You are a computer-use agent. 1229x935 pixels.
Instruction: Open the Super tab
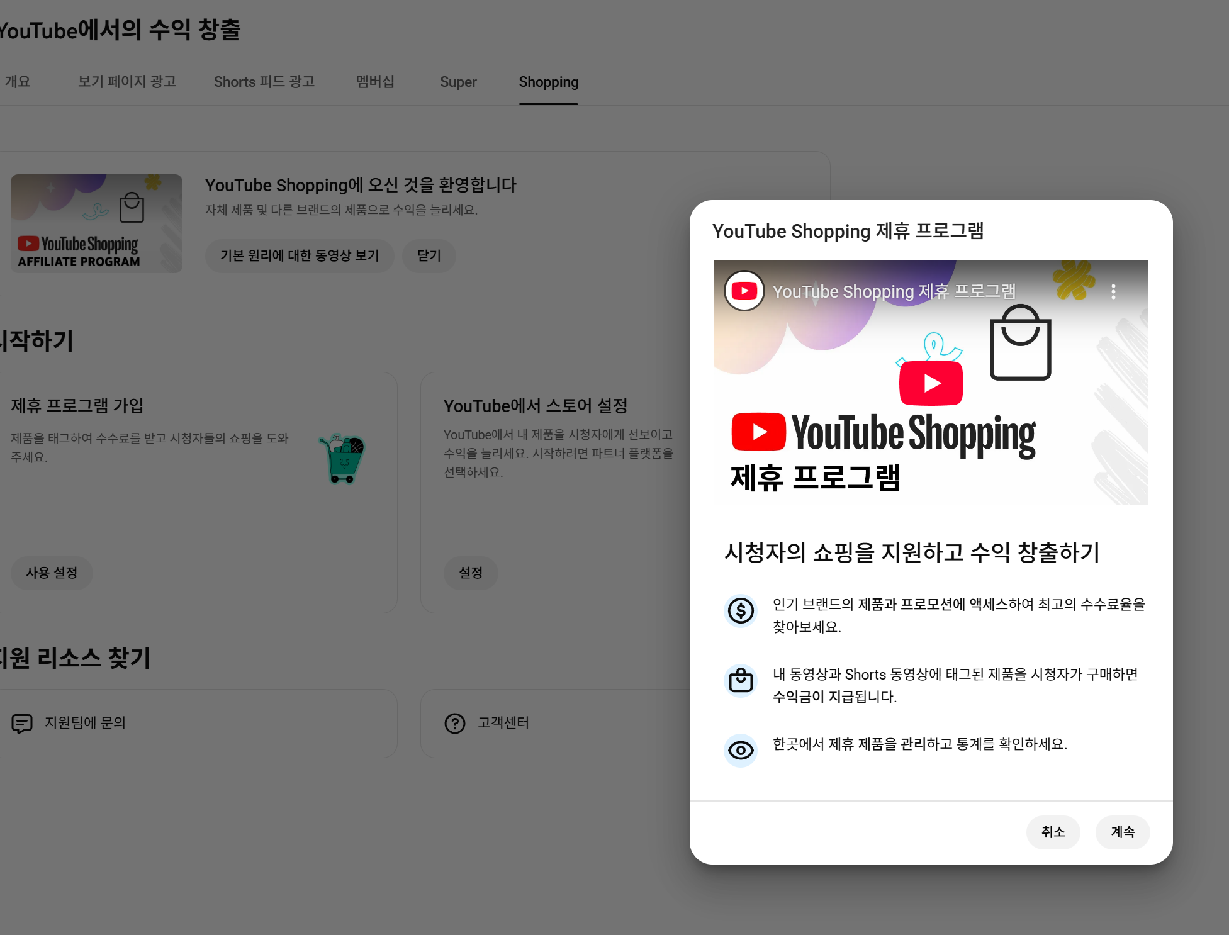tap(457, 82)
